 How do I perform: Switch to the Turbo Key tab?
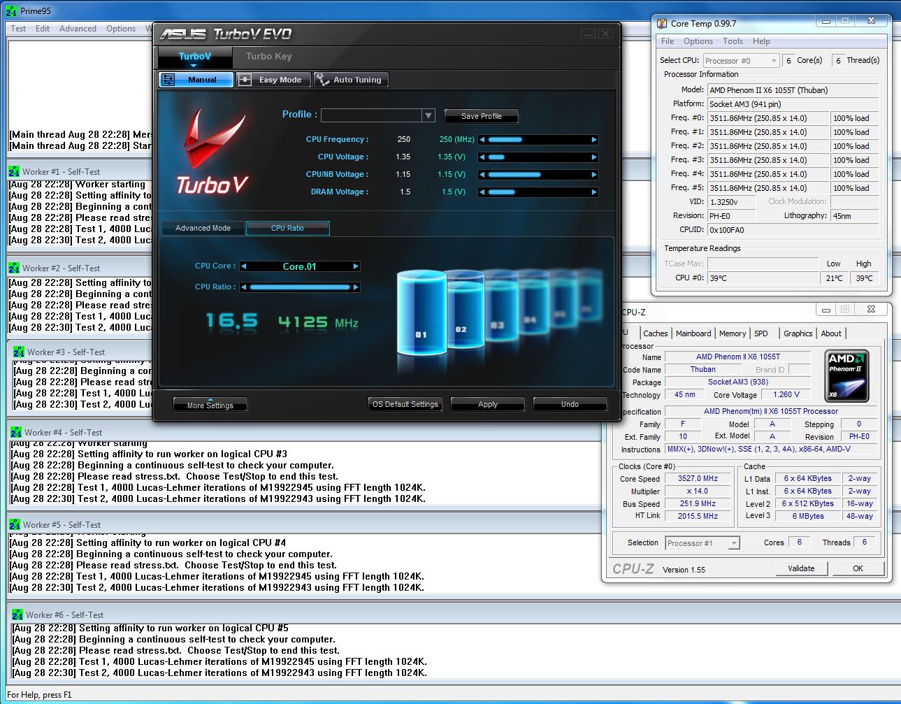click(x=269, y=57)
